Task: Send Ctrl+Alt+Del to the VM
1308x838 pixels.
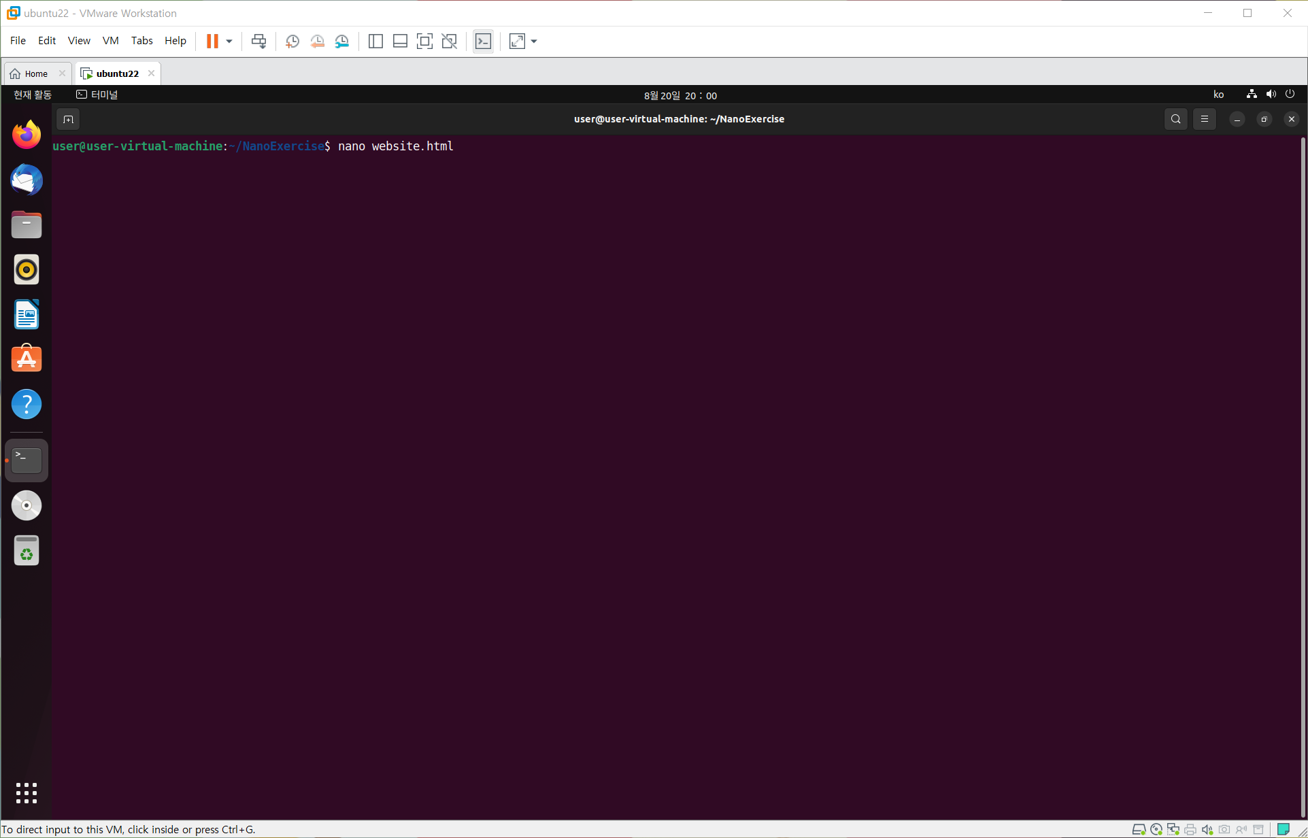Action: tap(258, 41)
